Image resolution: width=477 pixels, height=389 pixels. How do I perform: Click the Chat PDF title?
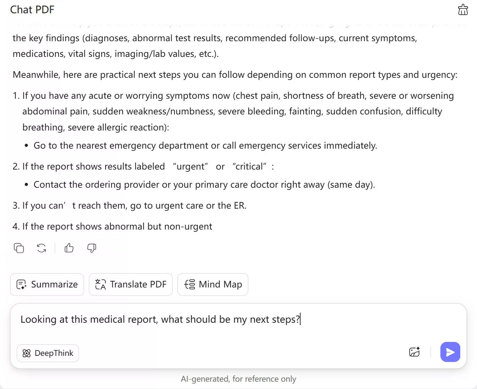[x=32, y=10]
